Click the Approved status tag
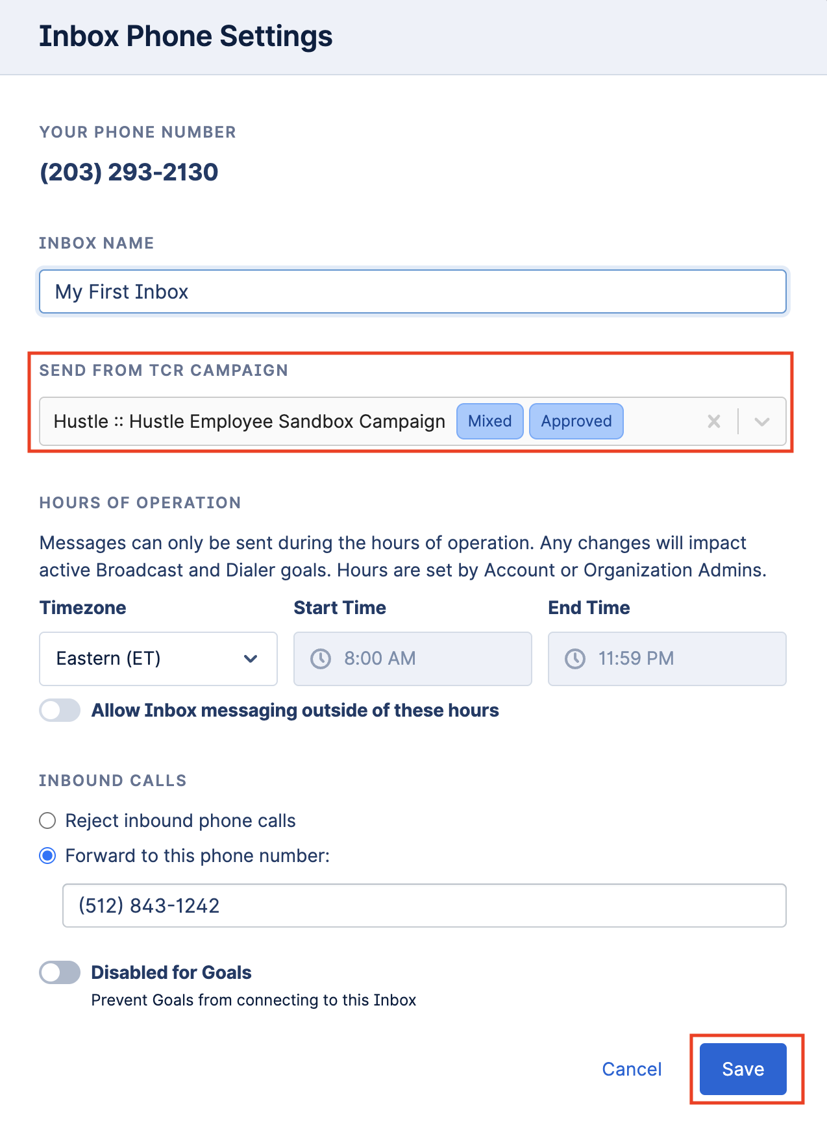827x1123 pixels. [x=576, y=421]
